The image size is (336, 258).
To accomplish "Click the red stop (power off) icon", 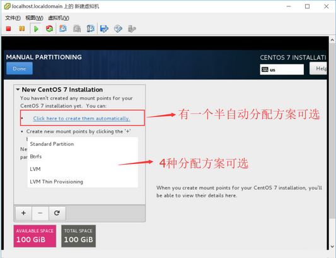I will point(8,28).
